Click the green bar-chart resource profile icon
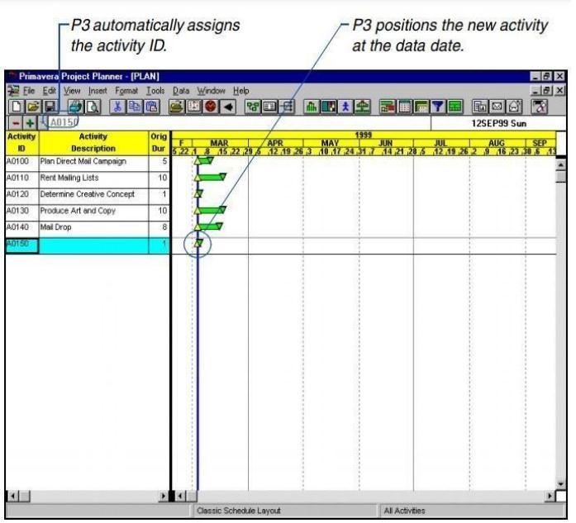This screenshot has height=523, width=576. tap(312, 107)
